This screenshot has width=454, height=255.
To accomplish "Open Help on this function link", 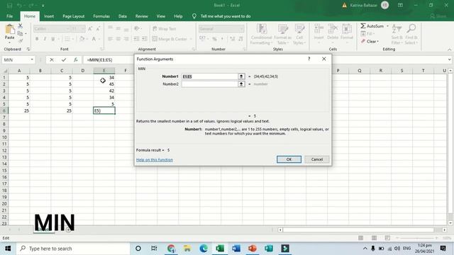I will [155, 159].
